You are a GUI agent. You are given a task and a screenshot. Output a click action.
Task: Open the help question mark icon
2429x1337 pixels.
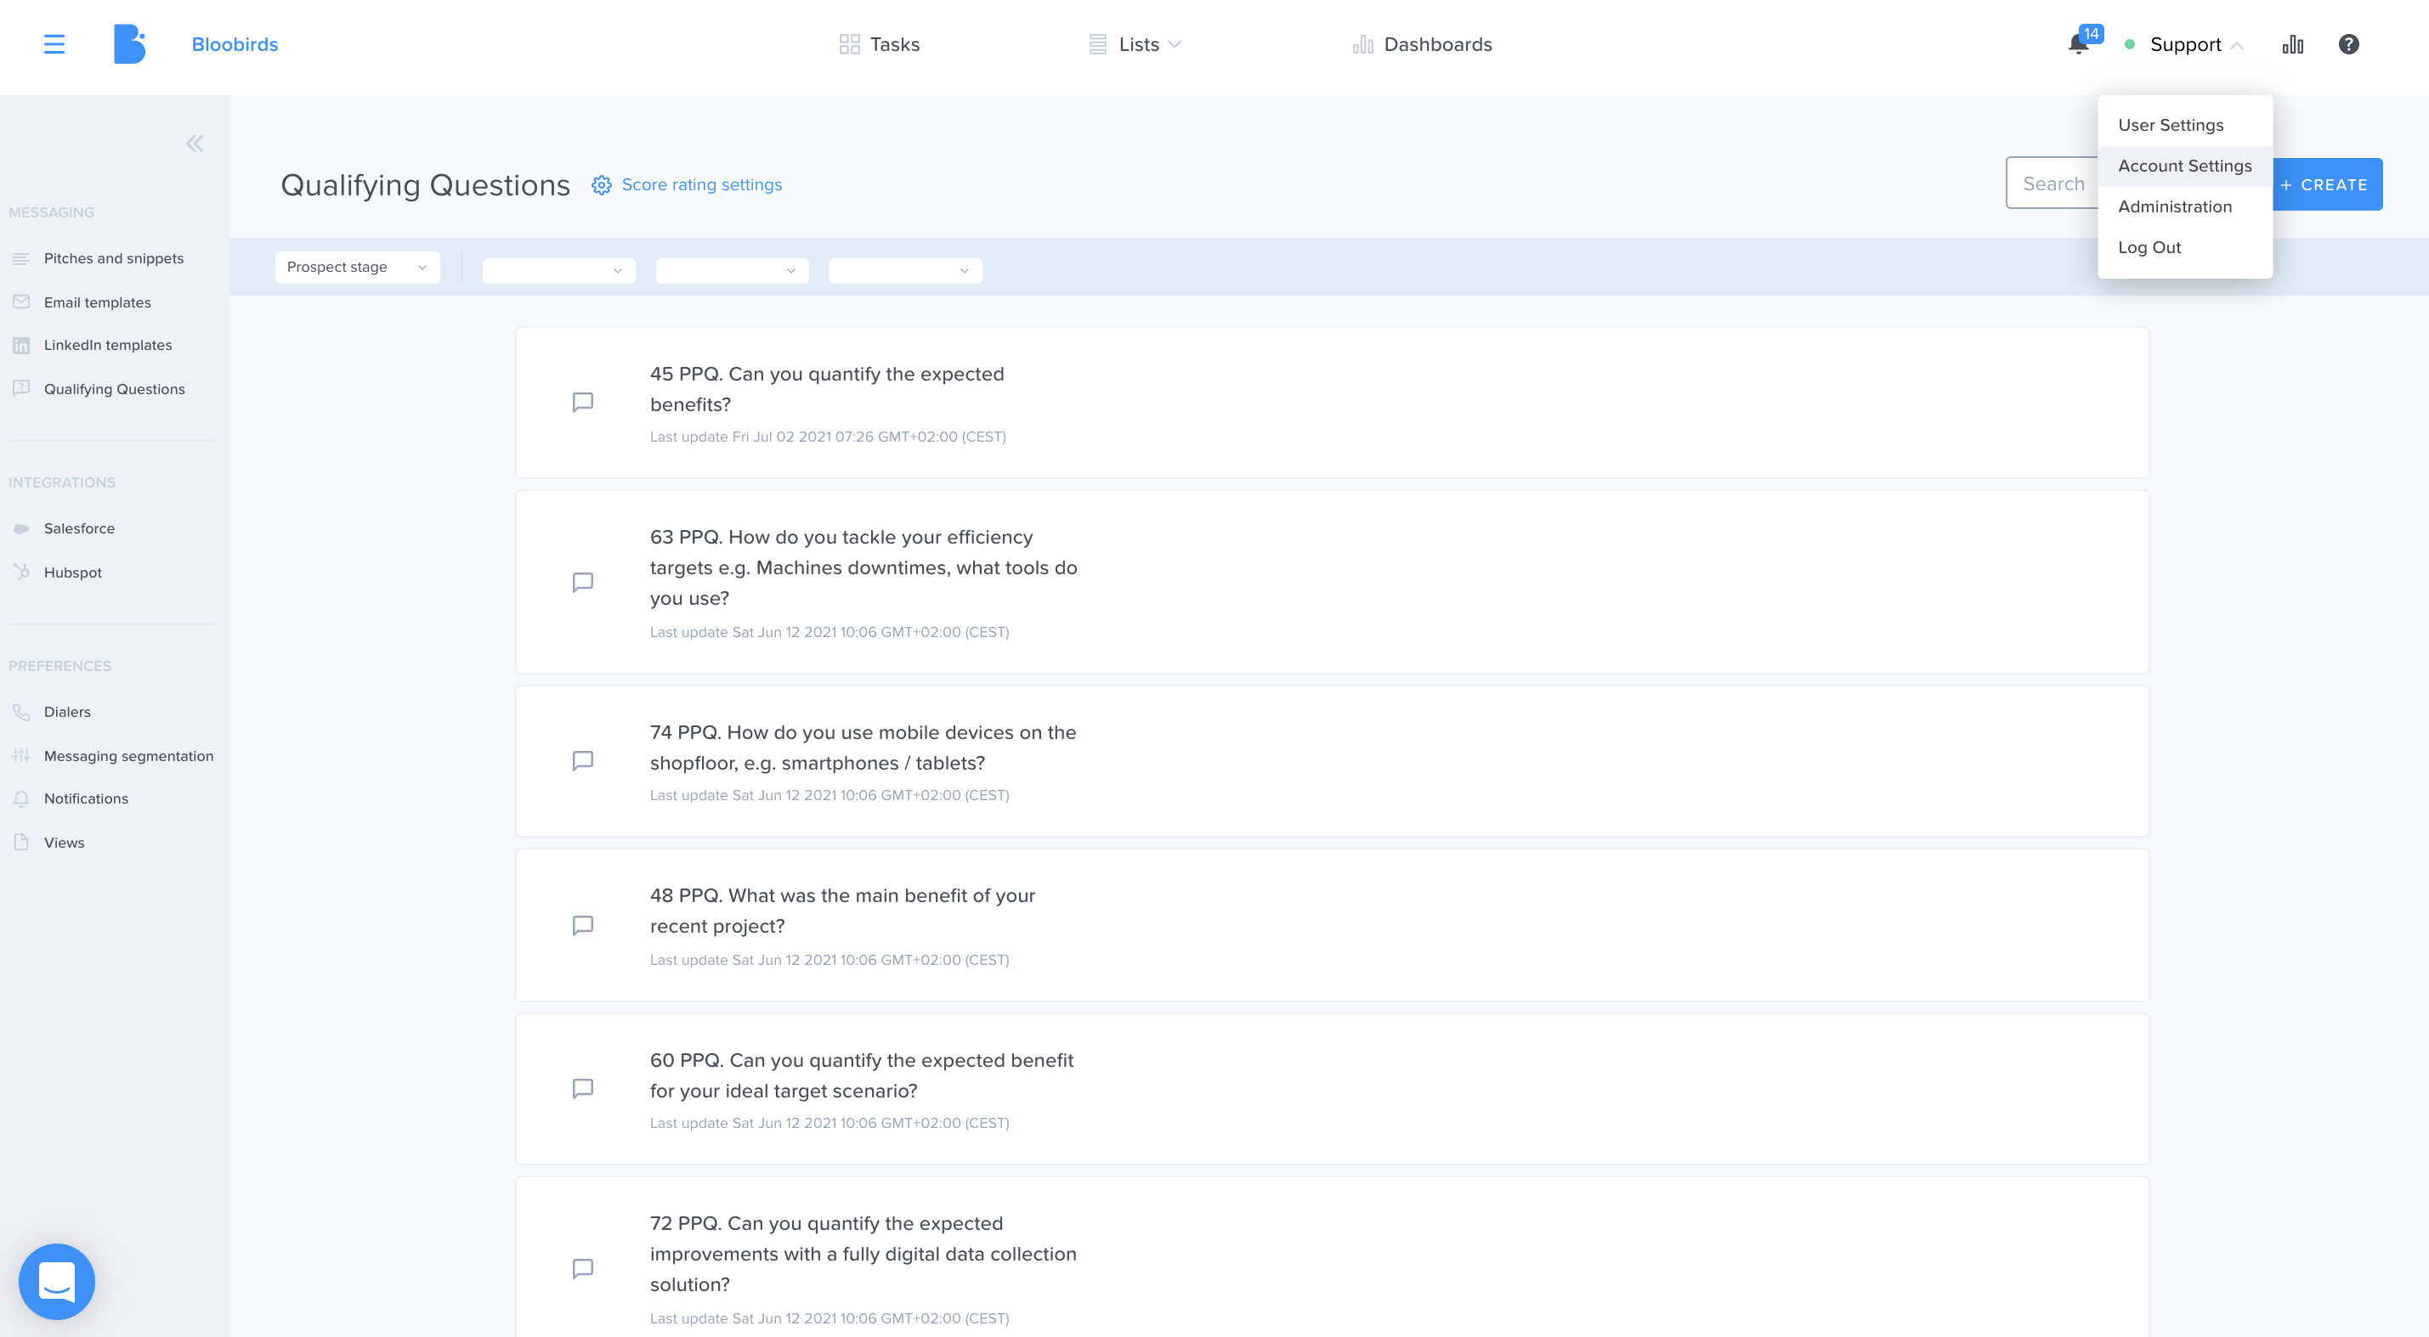click(x=2348, y=44)
